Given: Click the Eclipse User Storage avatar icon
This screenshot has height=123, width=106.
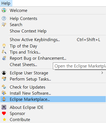Looking at the screenshot, I should tap(4, 73).
